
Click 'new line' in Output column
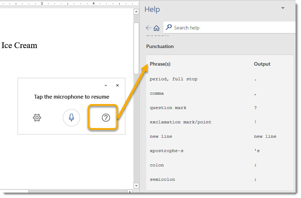click(265, 136)
